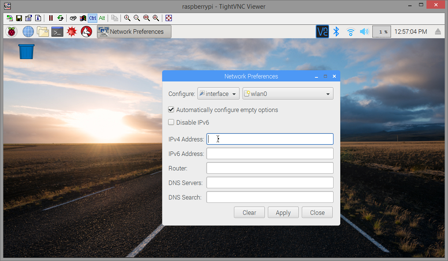Maximize the Network Preferences dialog
The width and height of the screenshot is (448, 261).
[x=325, y=76]
